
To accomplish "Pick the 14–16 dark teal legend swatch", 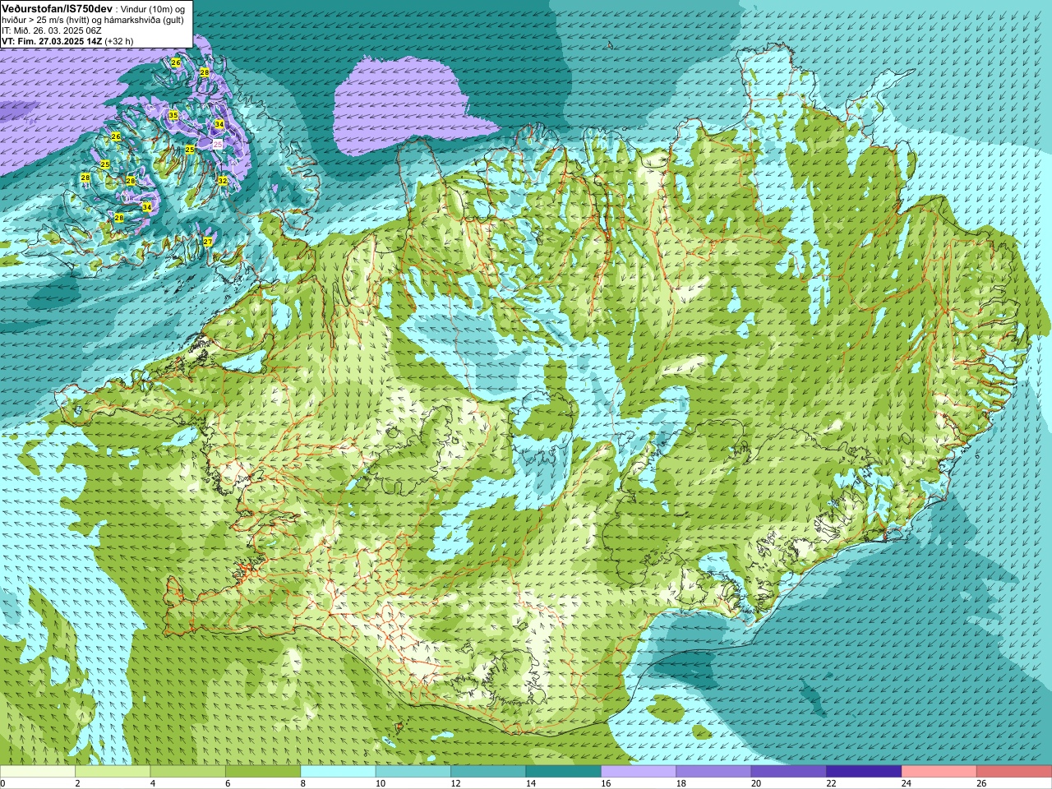I will coord(564,772).
